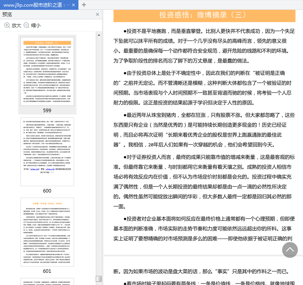Select the page 600 thumbnail

(x=47, y=152)
